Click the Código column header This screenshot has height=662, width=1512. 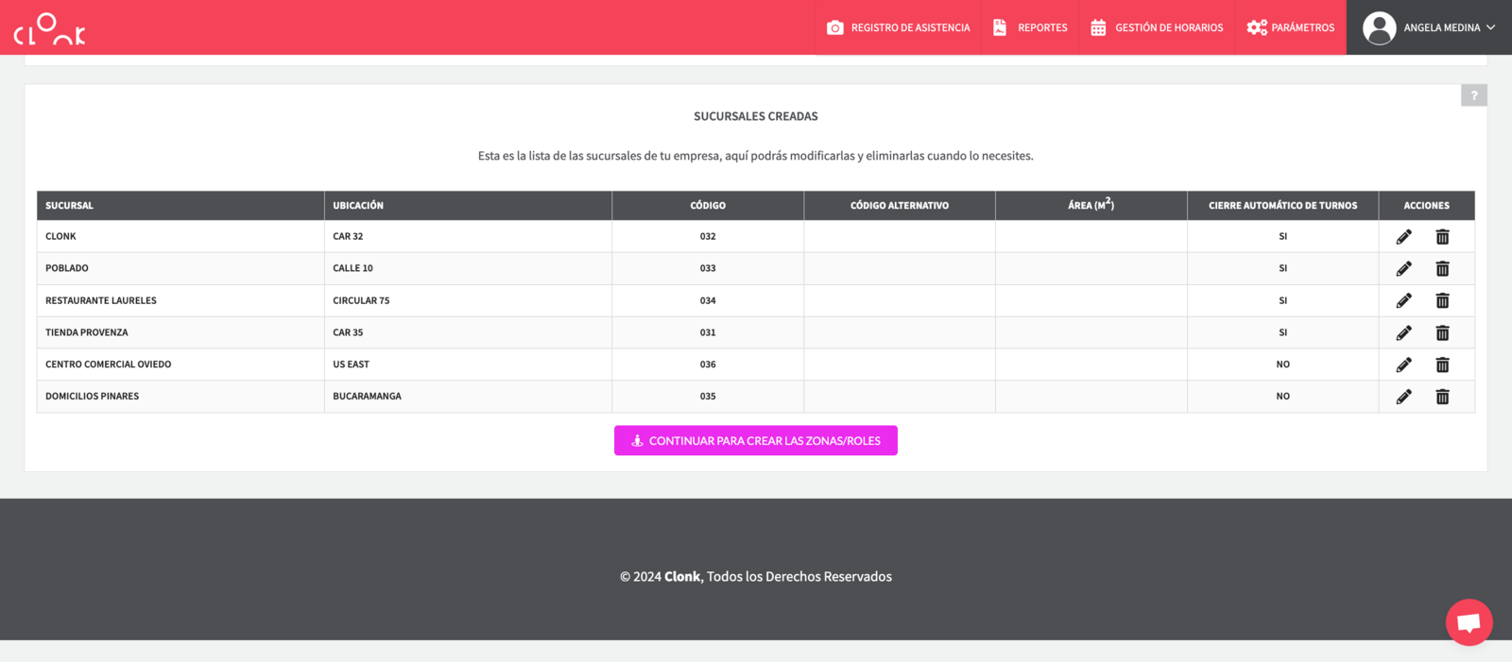[x=708, y=206]
